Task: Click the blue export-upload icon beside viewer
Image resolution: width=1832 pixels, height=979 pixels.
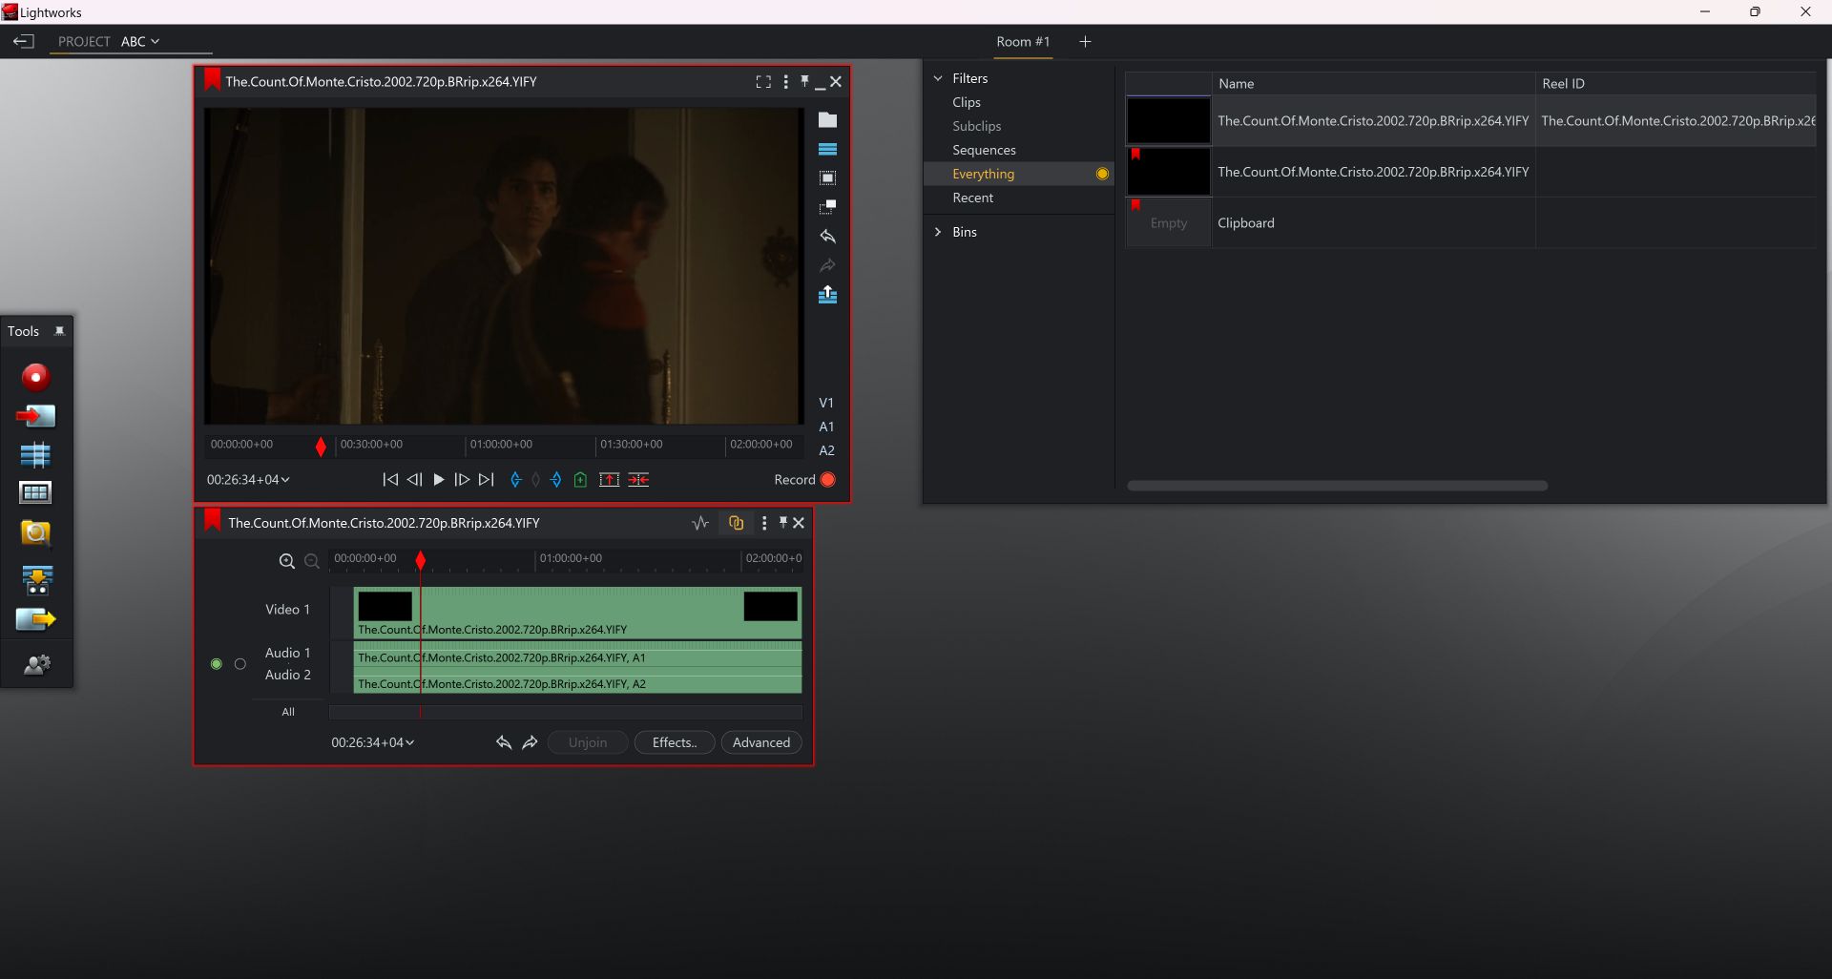Action: (x=827, y=295)
